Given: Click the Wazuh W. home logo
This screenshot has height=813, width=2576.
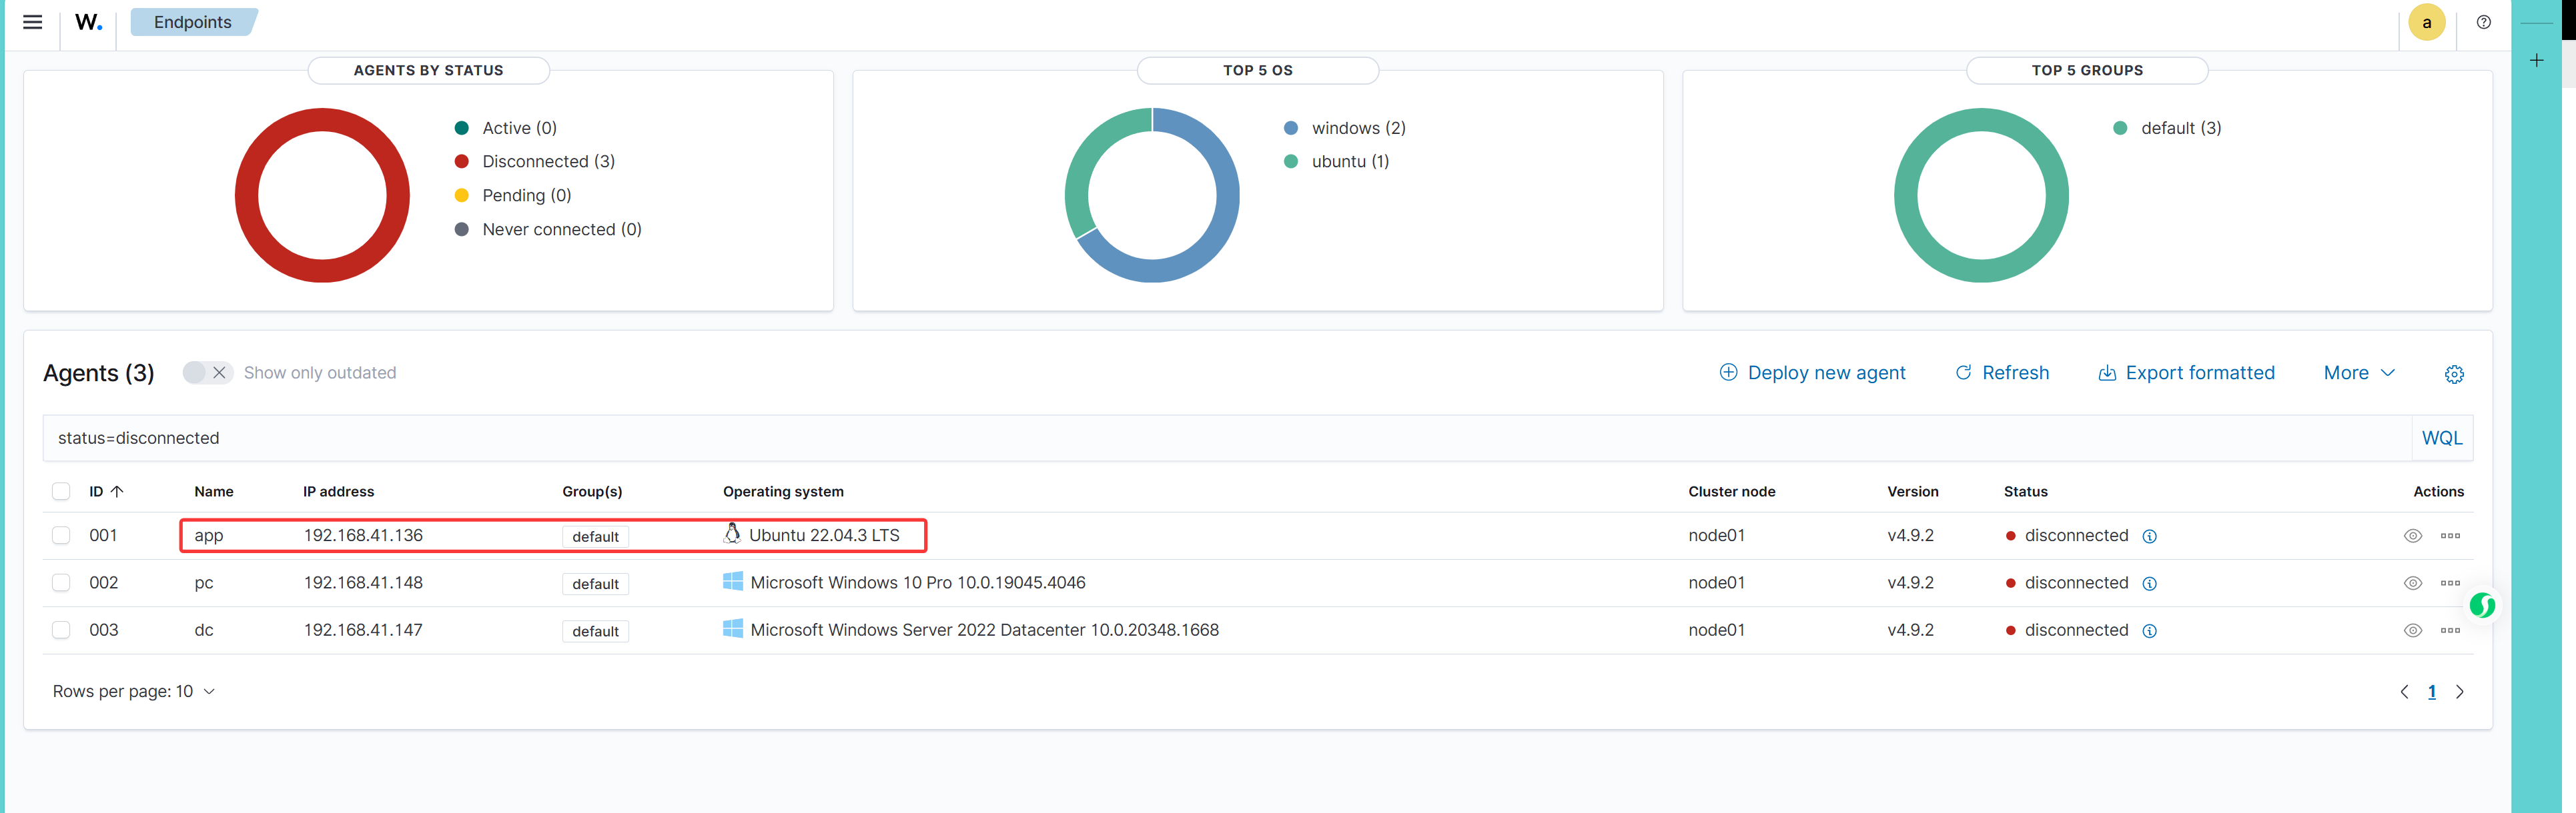Looking at the screenshot, I should coord(88,22).
